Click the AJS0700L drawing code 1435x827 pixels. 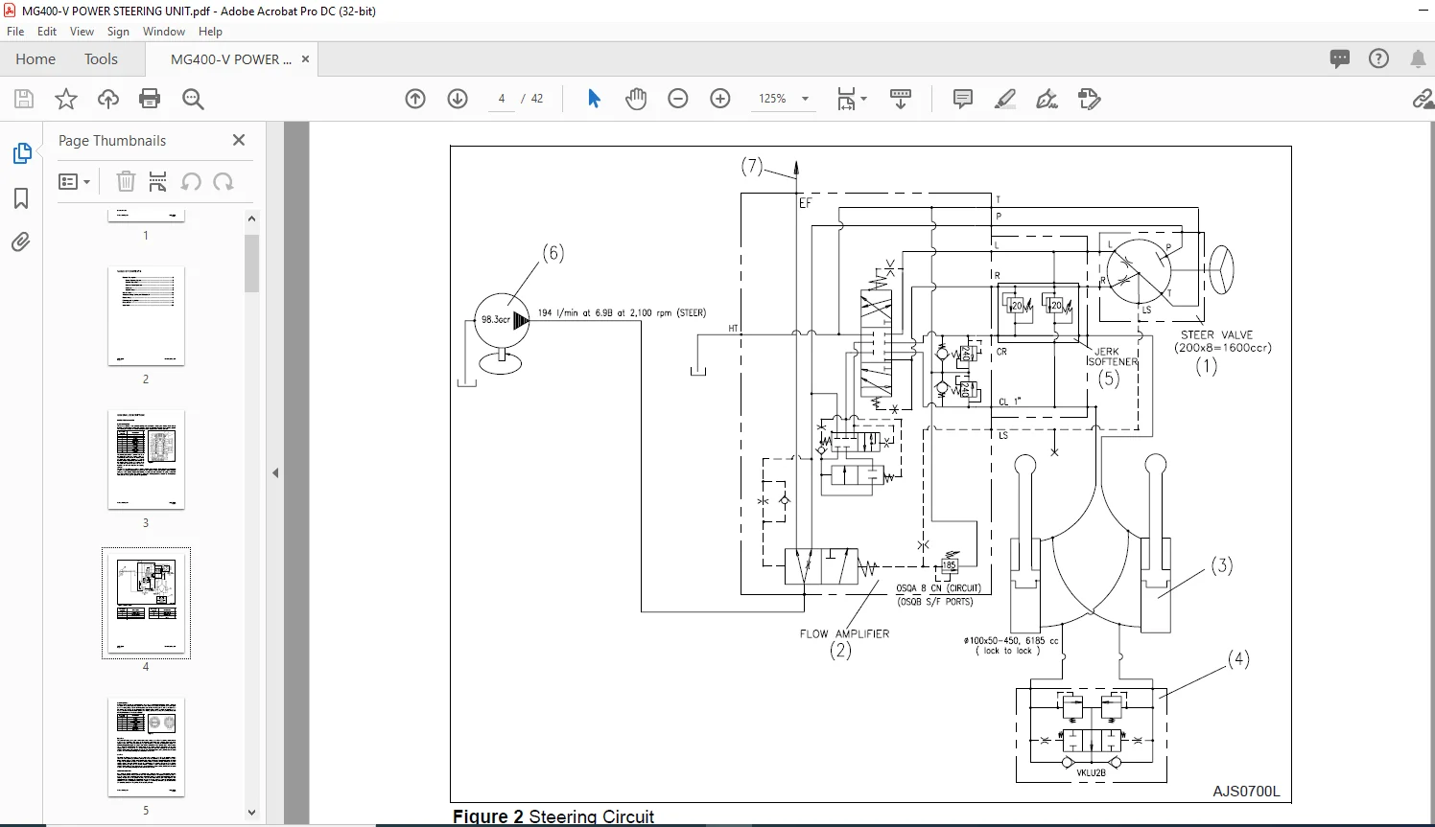click(1246, 792)
